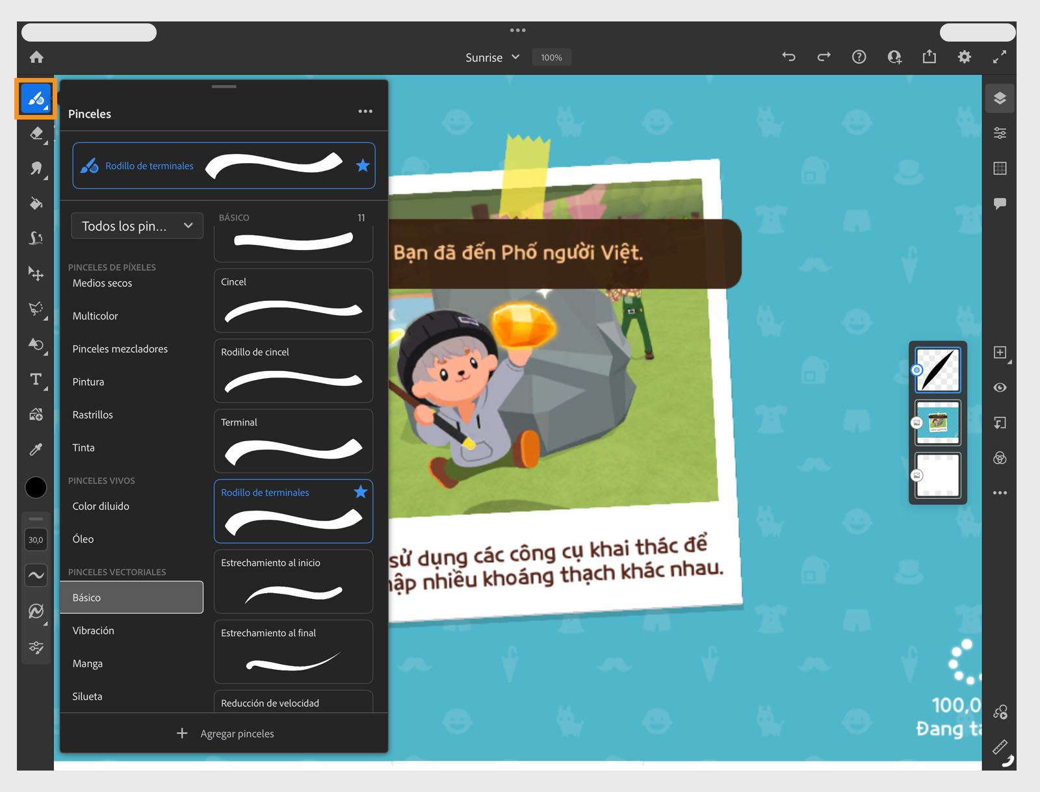
Task: Expand the Sunrise document name menu
Action: [x=493, y=57]
